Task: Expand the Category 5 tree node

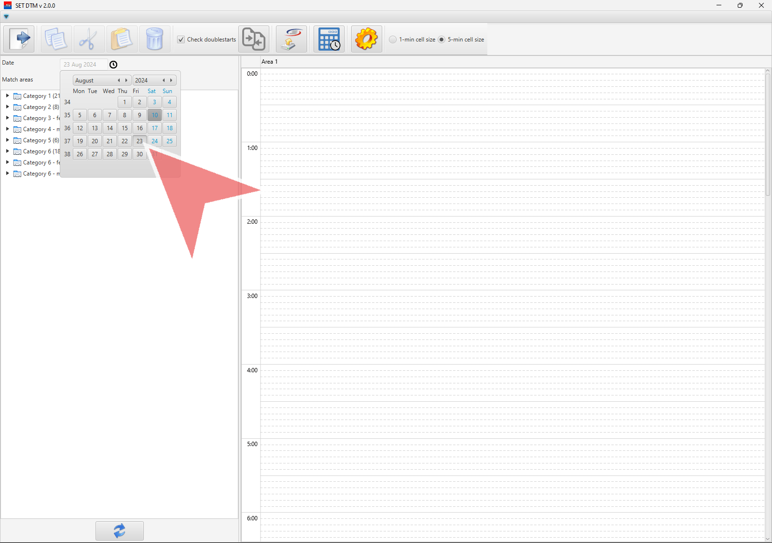Action: 7,140
